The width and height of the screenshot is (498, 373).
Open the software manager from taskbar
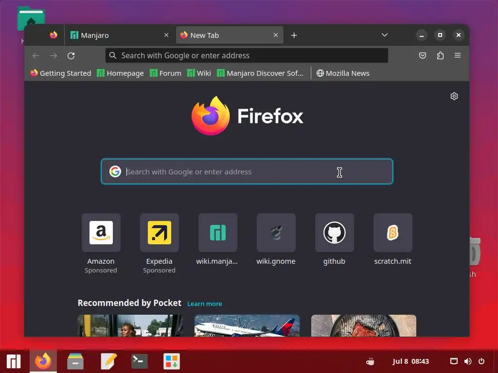coord(172,361)
